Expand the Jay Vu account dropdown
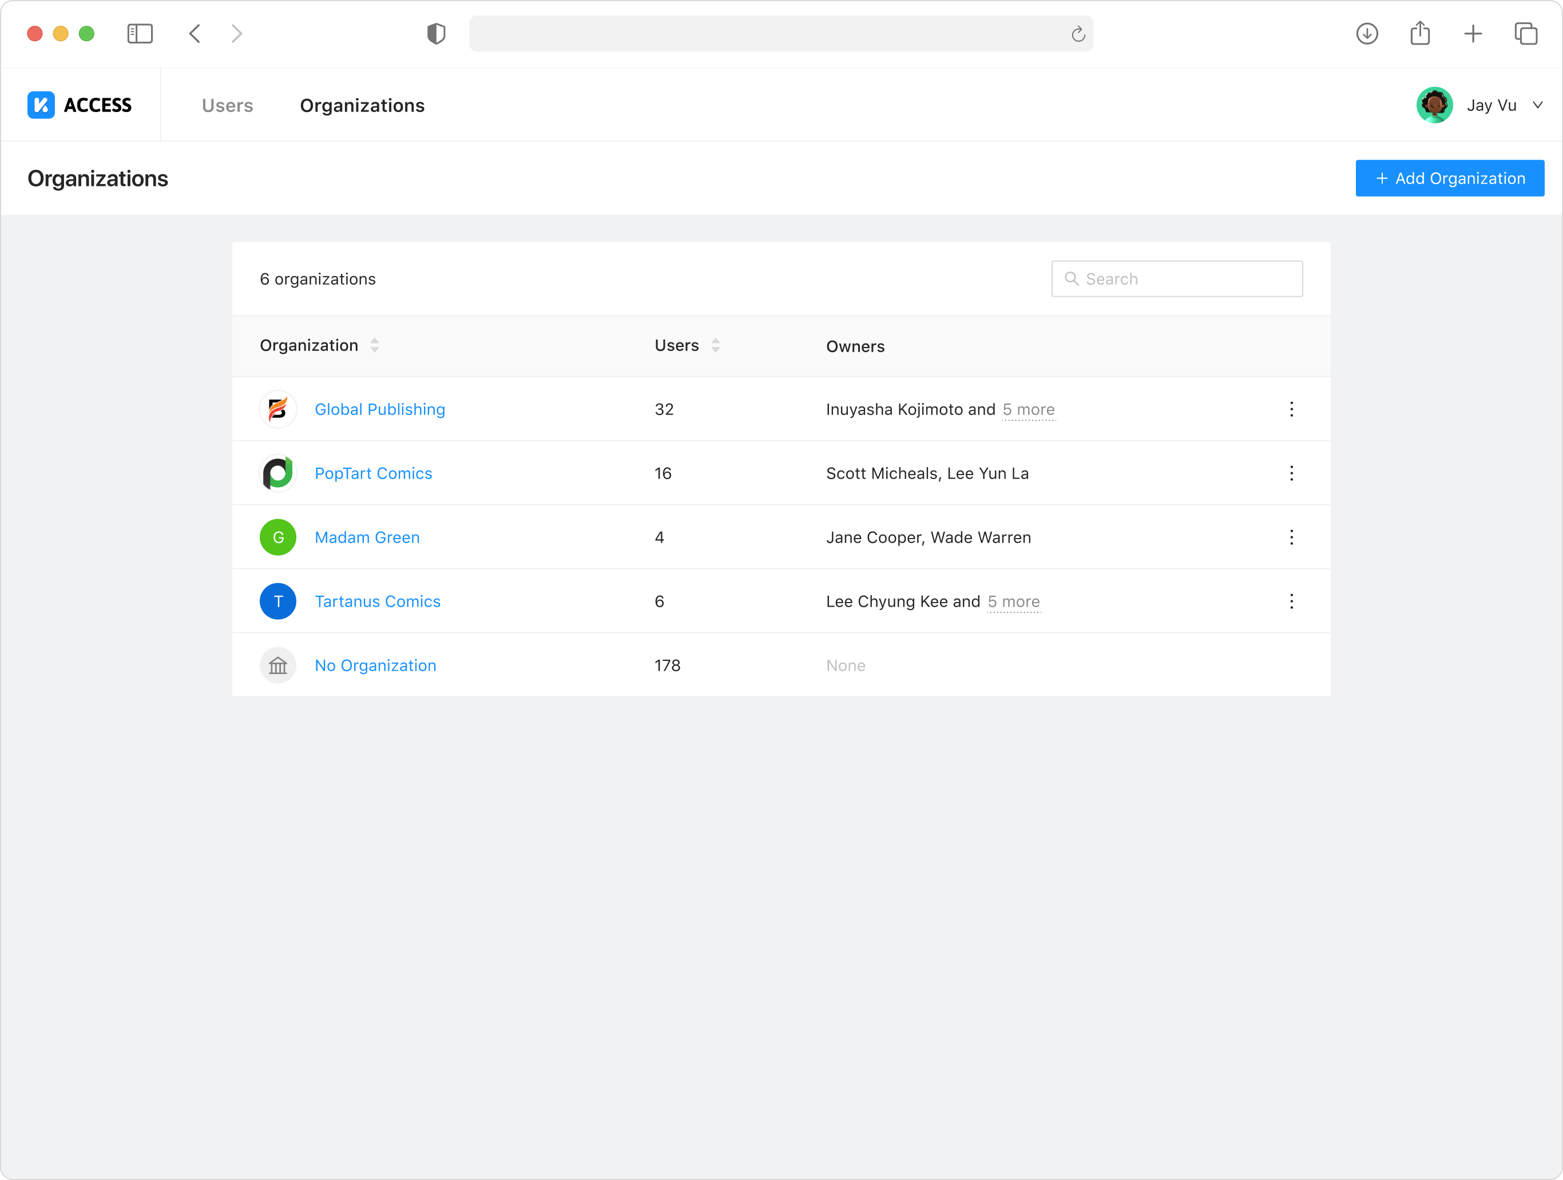The height and width of the screenshot is (1180, 1563). (x=1537, y=105)
